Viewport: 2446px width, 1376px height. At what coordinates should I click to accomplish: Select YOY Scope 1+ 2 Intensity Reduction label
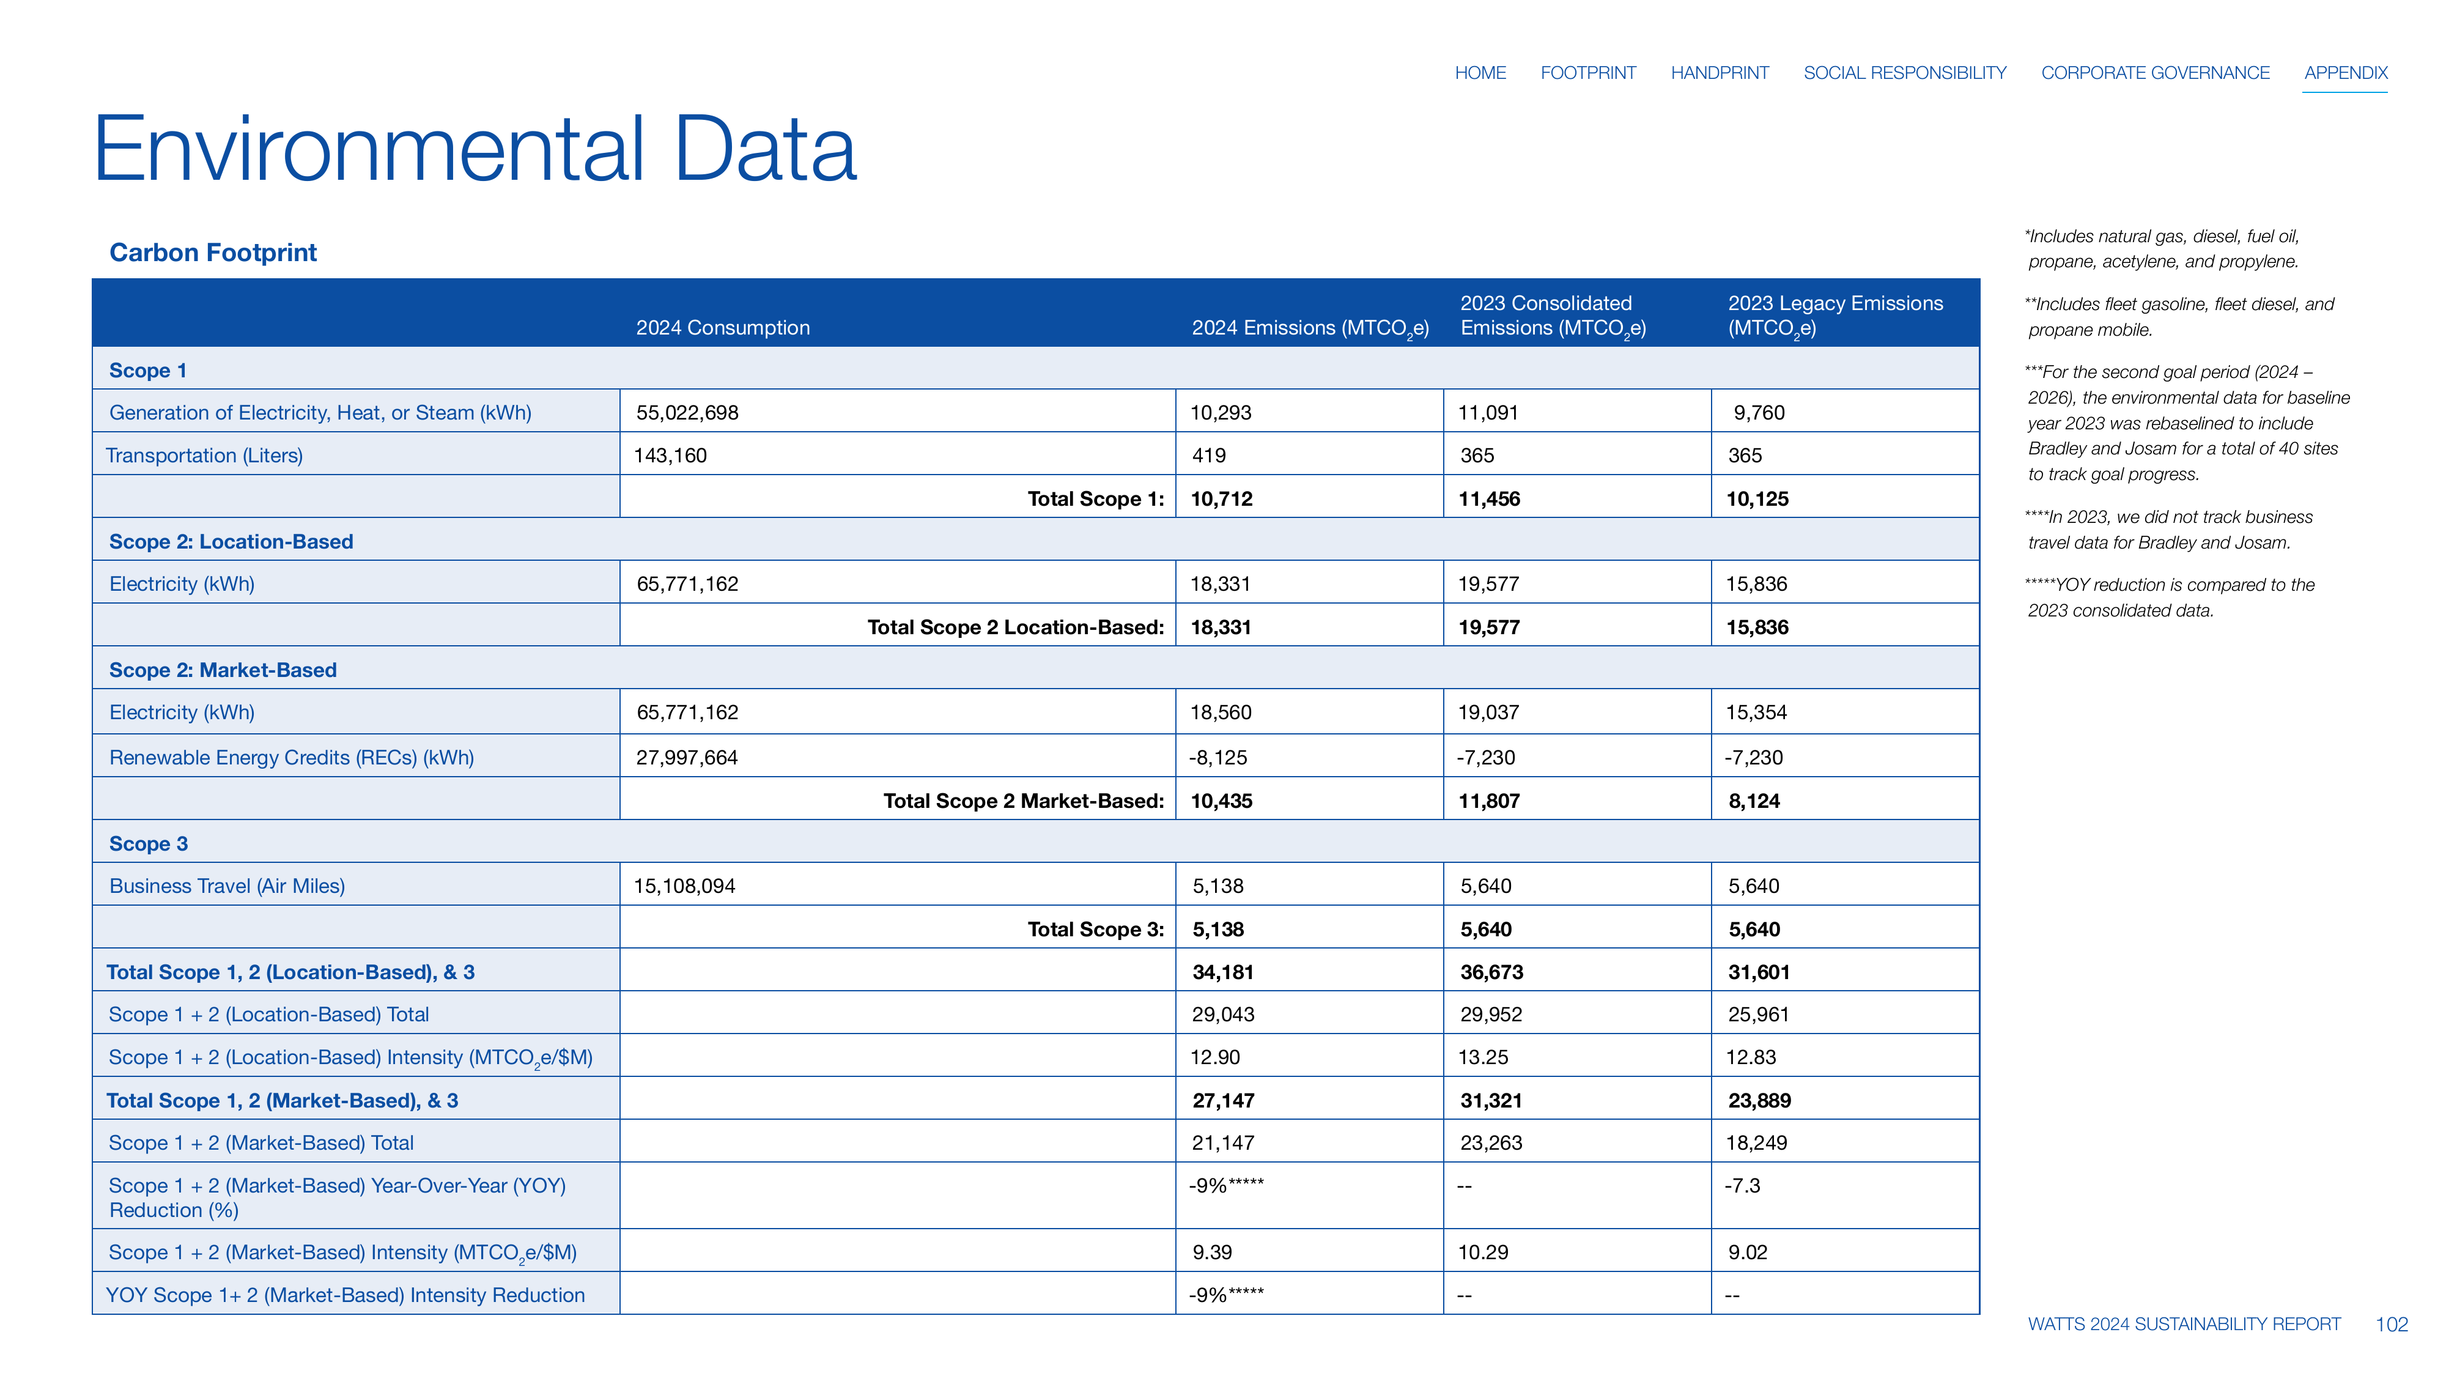[x=345, y=1295]
